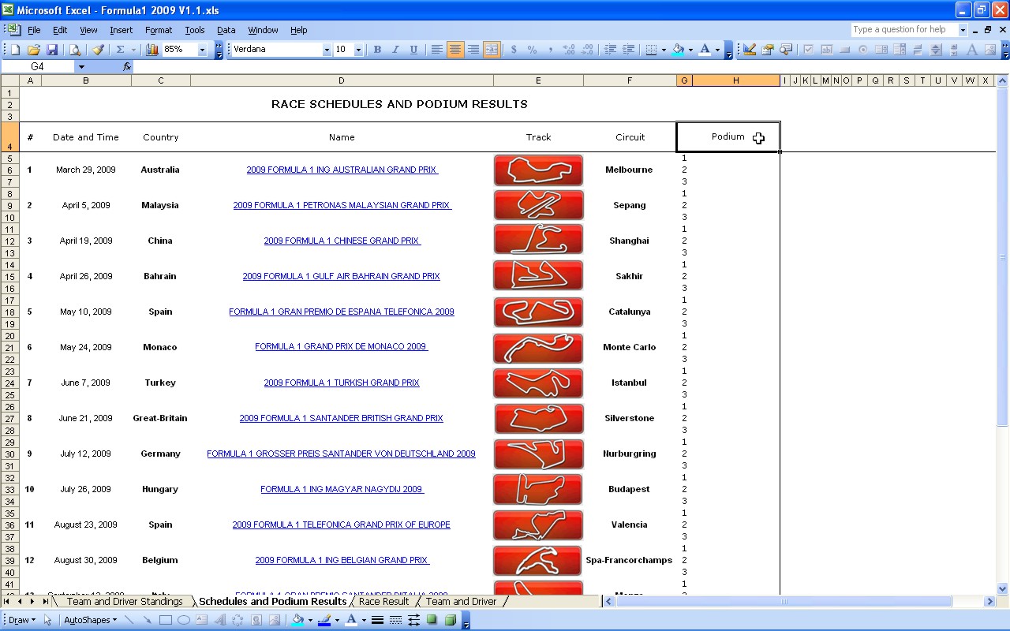The image size is (1010, 631).
Task: Open the Data menu
Action: click(x=226, y=30)
